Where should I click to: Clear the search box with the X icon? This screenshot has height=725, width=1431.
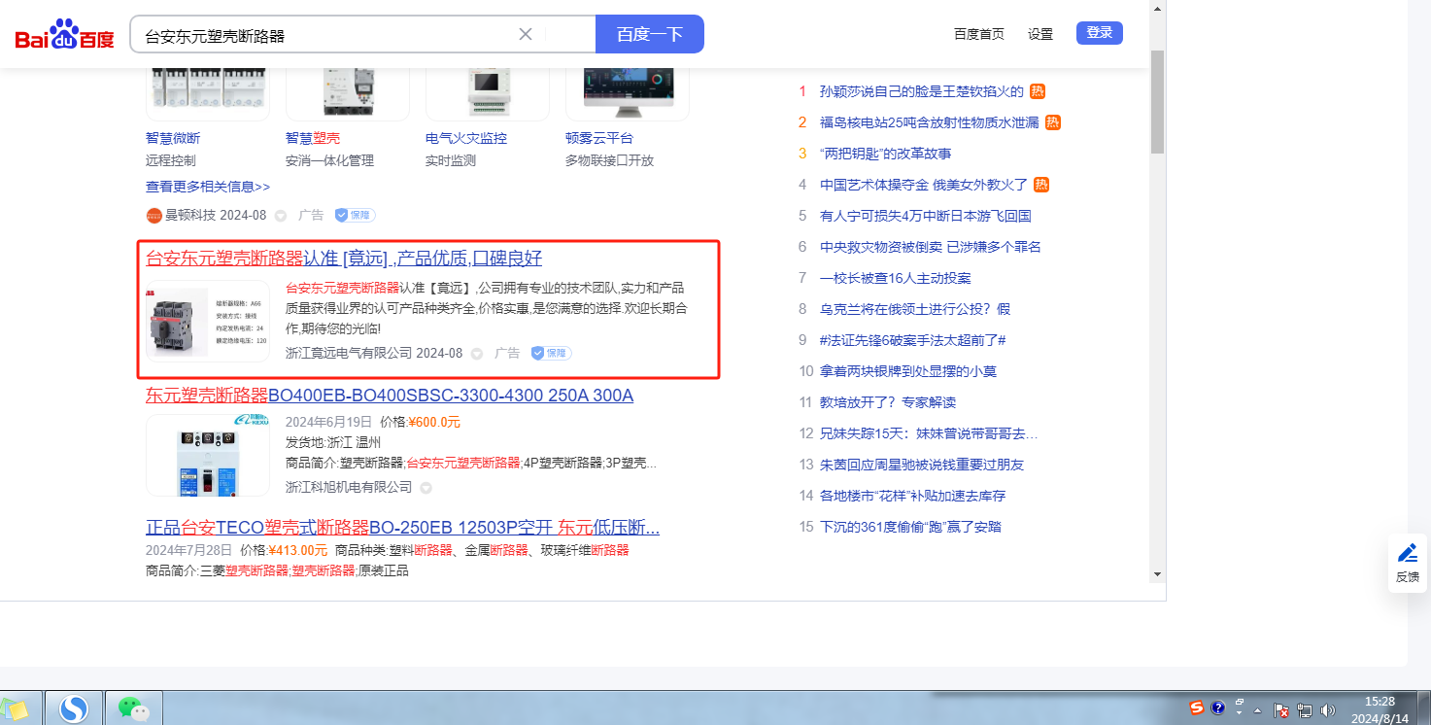(526, 35)
